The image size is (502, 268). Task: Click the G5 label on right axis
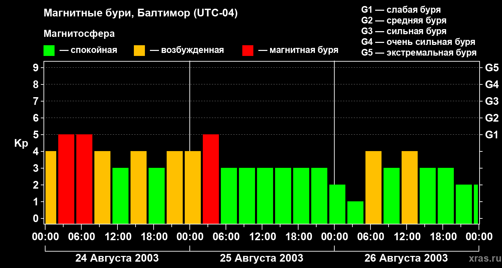(x=492, y=68)
